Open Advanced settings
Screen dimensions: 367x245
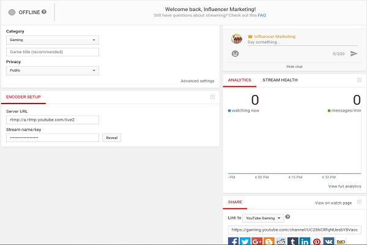(x=198, y=81)
